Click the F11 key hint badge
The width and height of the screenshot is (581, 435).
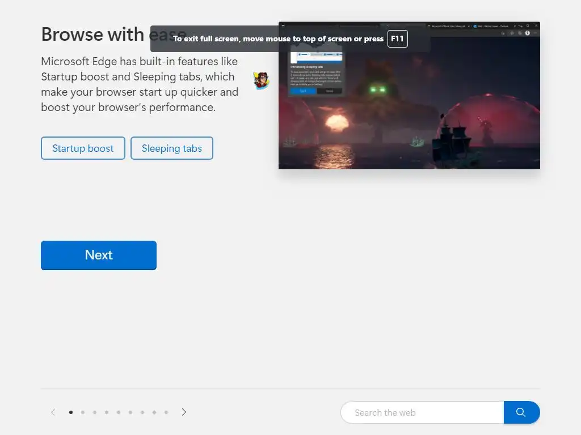[x=398, y=39]
